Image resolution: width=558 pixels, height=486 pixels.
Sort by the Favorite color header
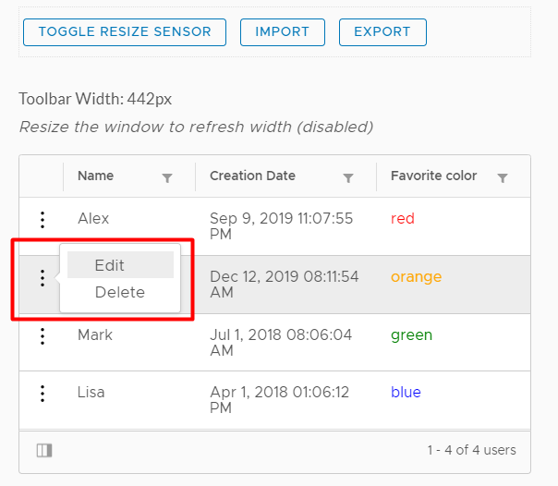[433, 176]
